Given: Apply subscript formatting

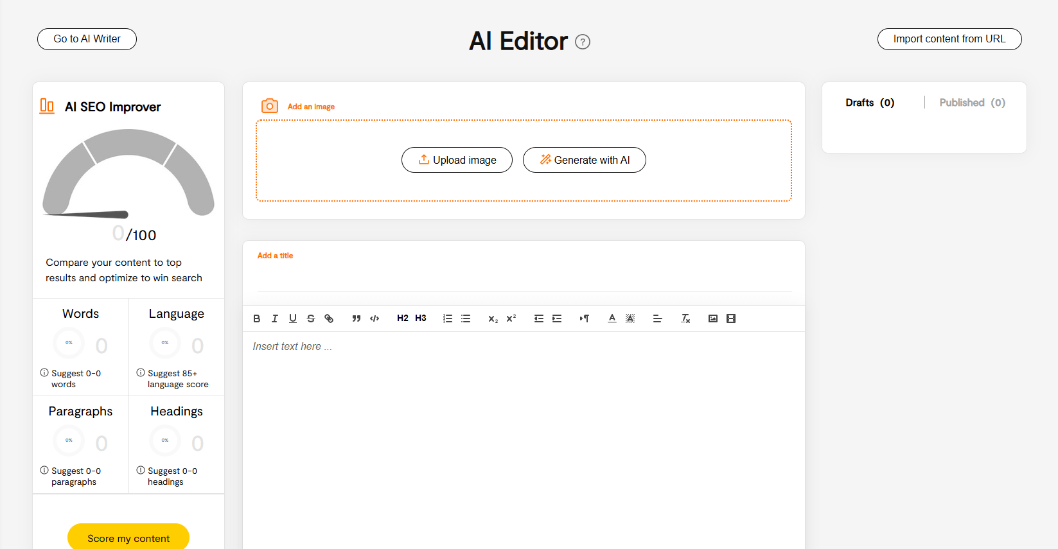Looking at the screenshot, I should point(493,318).
